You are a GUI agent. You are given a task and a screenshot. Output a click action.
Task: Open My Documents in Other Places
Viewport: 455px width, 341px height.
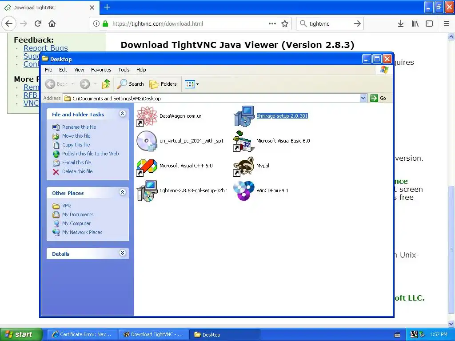[x=78, y=214]
